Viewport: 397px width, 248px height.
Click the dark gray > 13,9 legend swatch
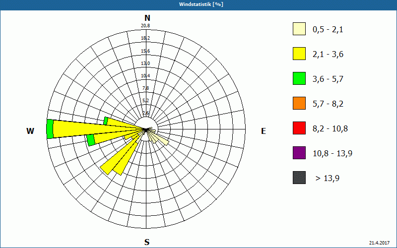point(299,178)
